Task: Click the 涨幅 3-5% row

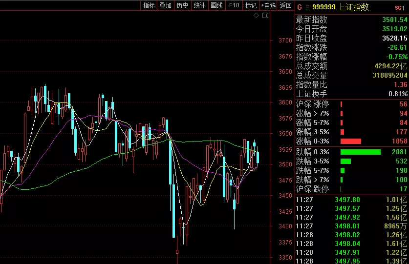Action: [352, 132]
